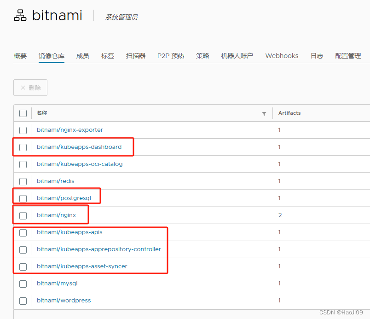
Task: Check the bitnami/kubeapps-asset-syncer row checkbox
Action: pos(23,267)
